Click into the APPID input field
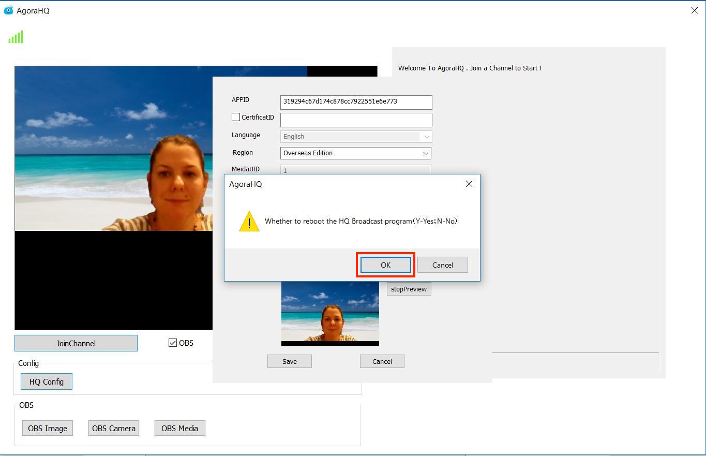 click(356, 102)
